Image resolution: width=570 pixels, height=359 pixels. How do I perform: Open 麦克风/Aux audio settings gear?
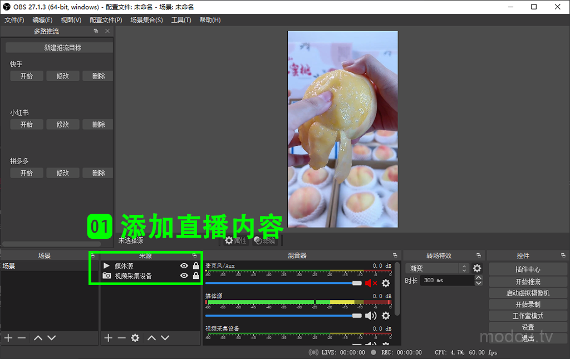tap(386, 283)
